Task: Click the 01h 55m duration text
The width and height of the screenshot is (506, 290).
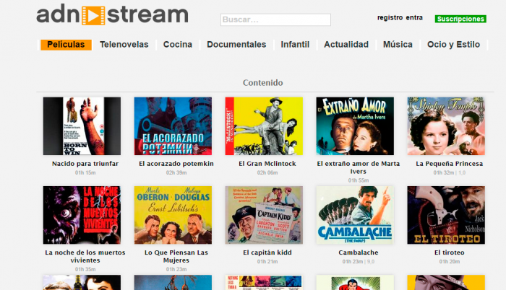Action: (x=359, y=180)
